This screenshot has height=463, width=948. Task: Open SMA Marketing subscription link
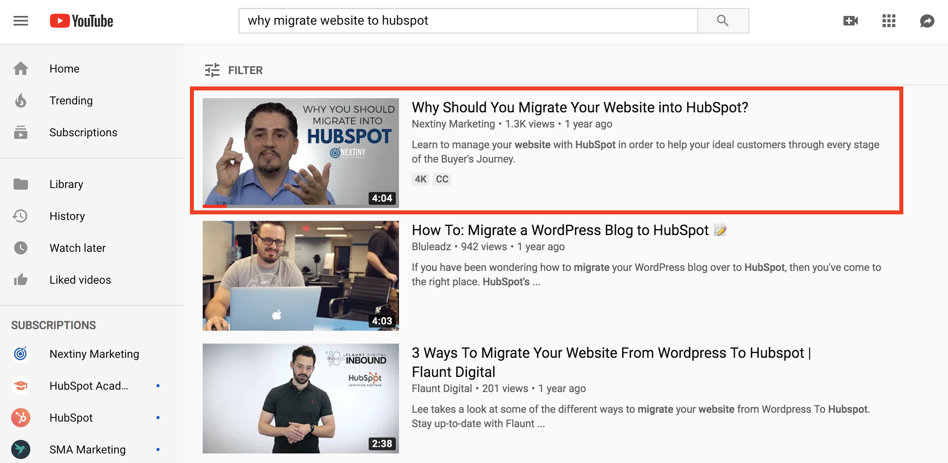[x=92, y=449]
